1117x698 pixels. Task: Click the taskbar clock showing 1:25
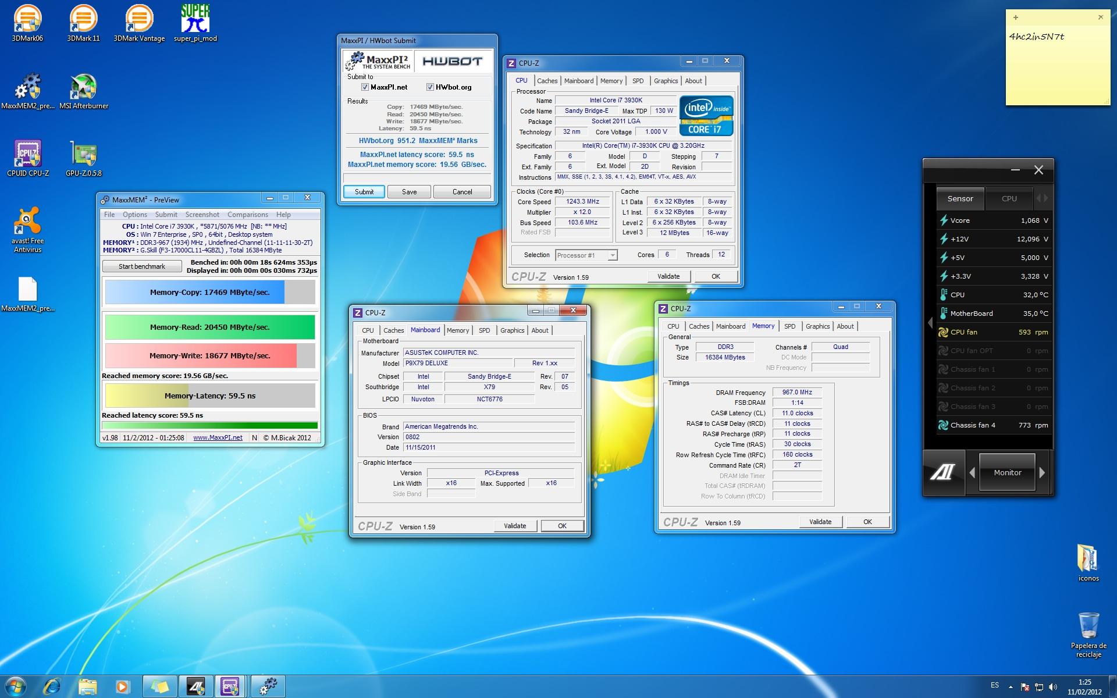pyautogui.click(x=1084, y=687)
